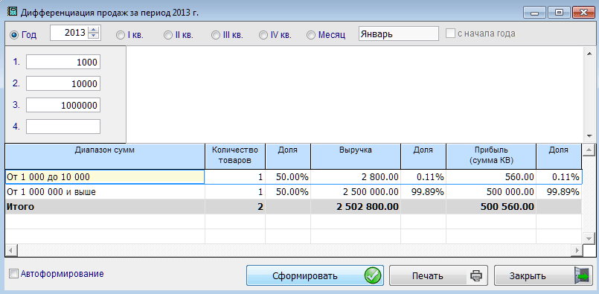
Task: Select the I кв. radio button
Action: coord(121,35)
